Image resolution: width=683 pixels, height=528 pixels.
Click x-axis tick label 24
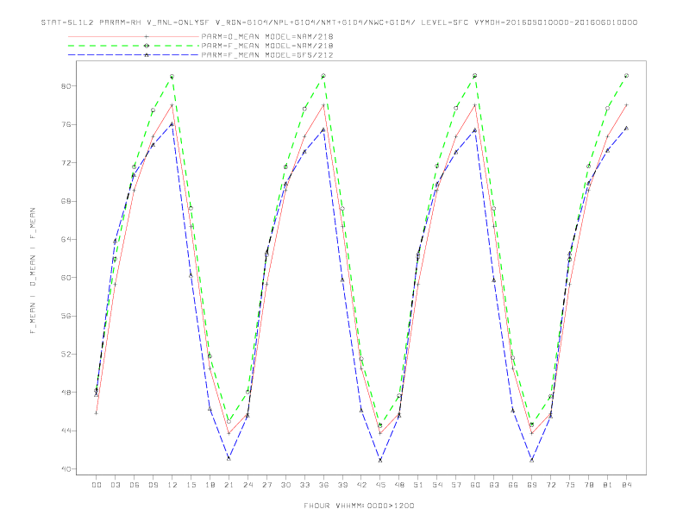click(248, 485)
